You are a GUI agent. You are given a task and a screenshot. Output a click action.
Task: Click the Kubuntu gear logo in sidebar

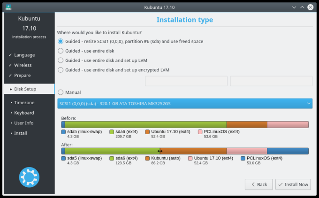[29, 176]
